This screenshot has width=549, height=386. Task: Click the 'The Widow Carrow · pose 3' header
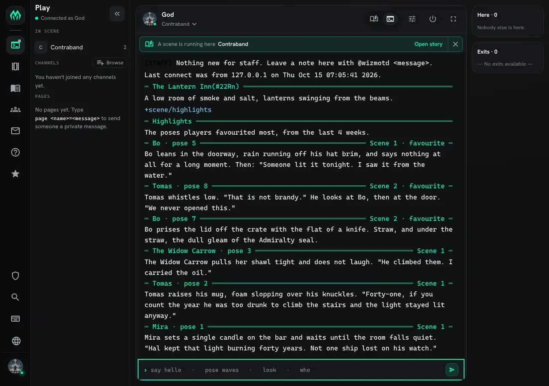[x=202, y=251]
